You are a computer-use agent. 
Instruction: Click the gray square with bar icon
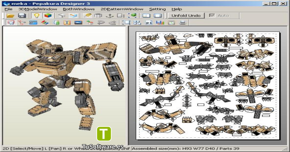click(x=121, y=16)
